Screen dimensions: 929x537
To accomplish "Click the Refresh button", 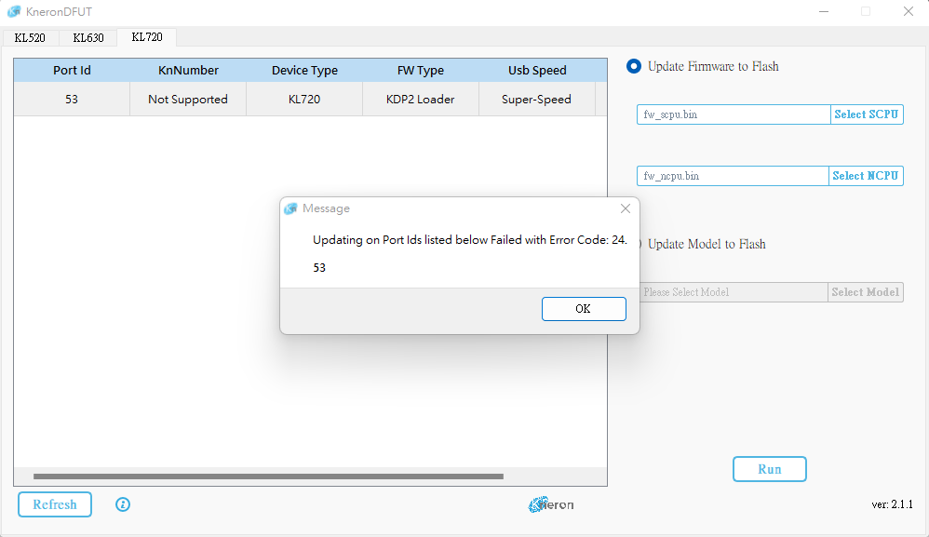I will pyautogui.click(x=55, y=504).
